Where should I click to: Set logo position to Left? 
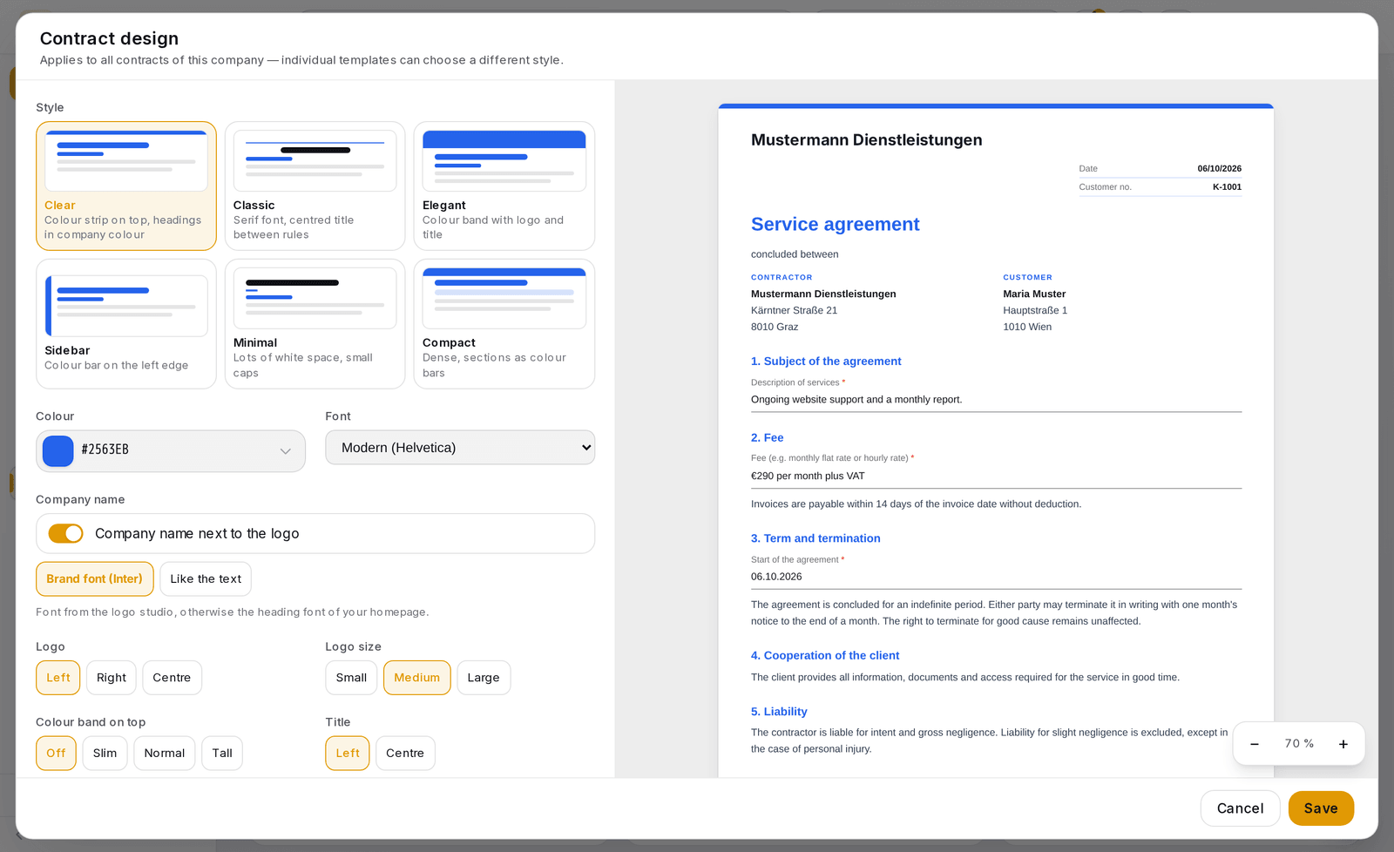coord(58,678)
